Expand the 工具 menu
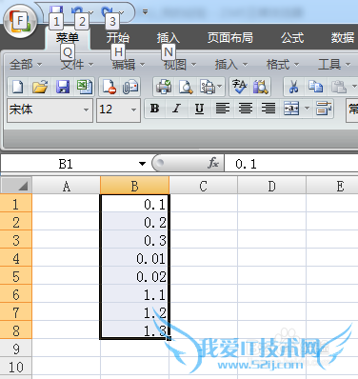The image size is (358, 379). pos(334,65)
